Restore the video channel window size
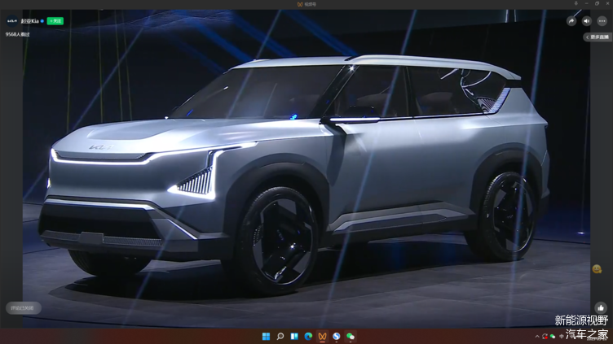Viewport: 613px width, 344px height. pos(597,3)
